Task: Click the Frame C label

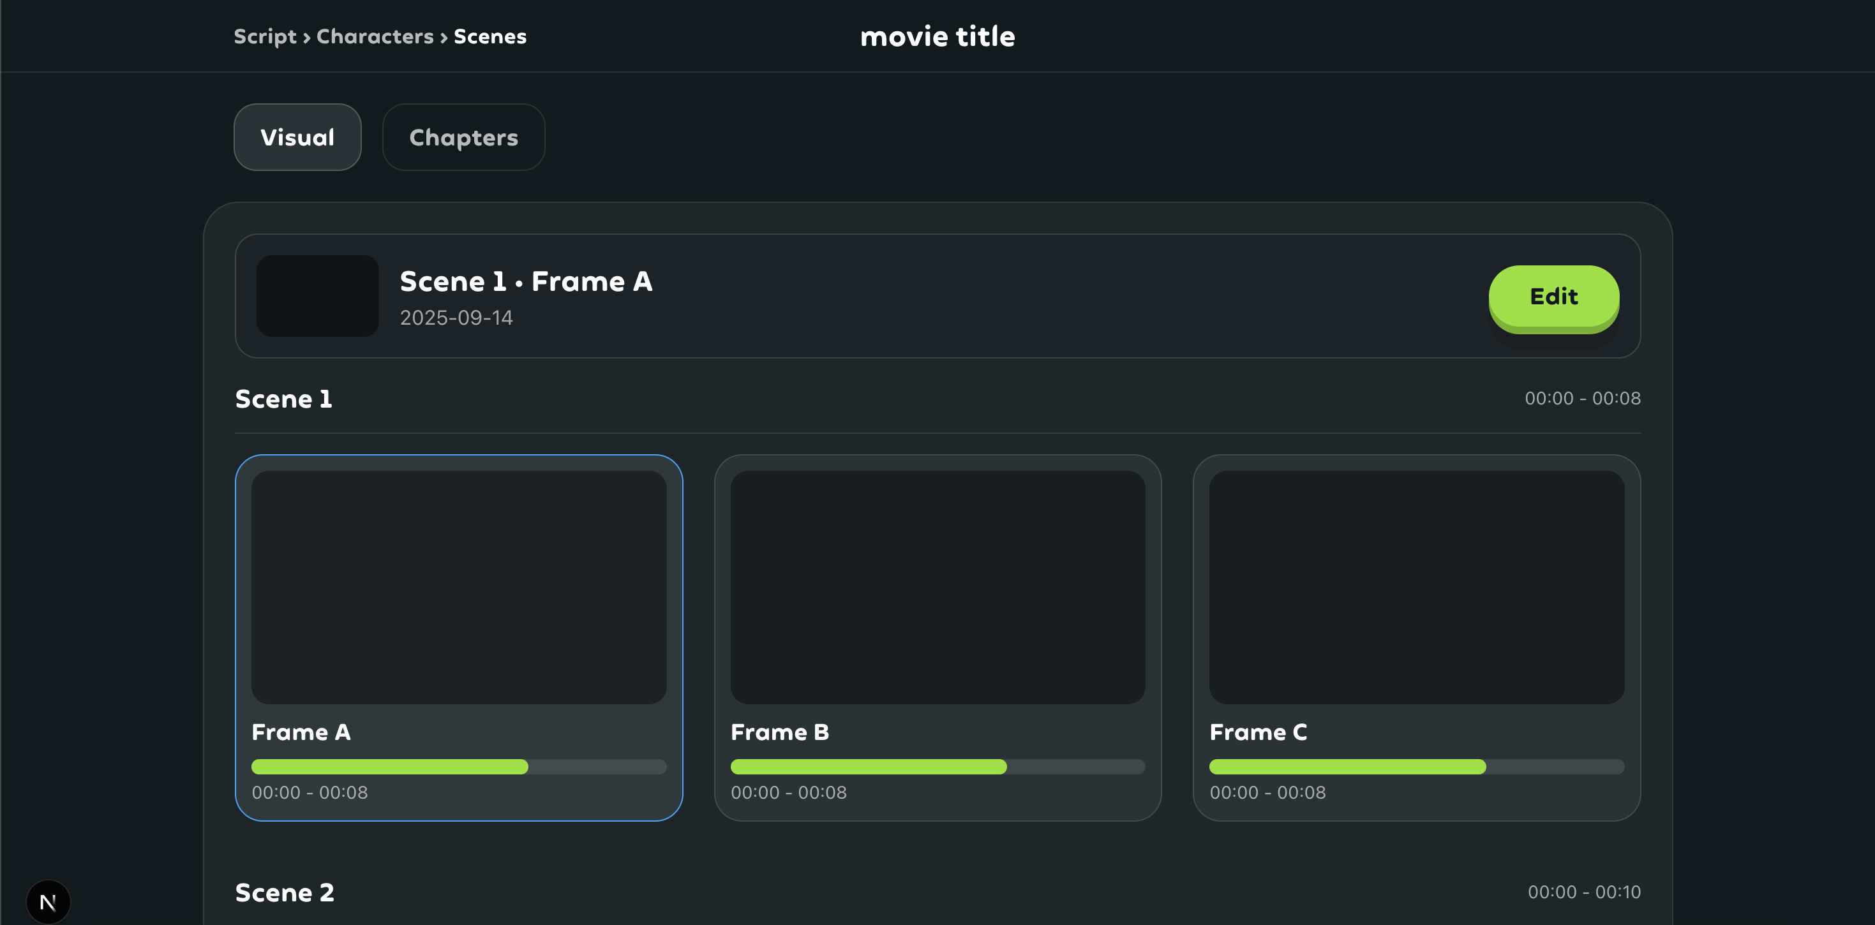Action: [x=1258, y=732]
